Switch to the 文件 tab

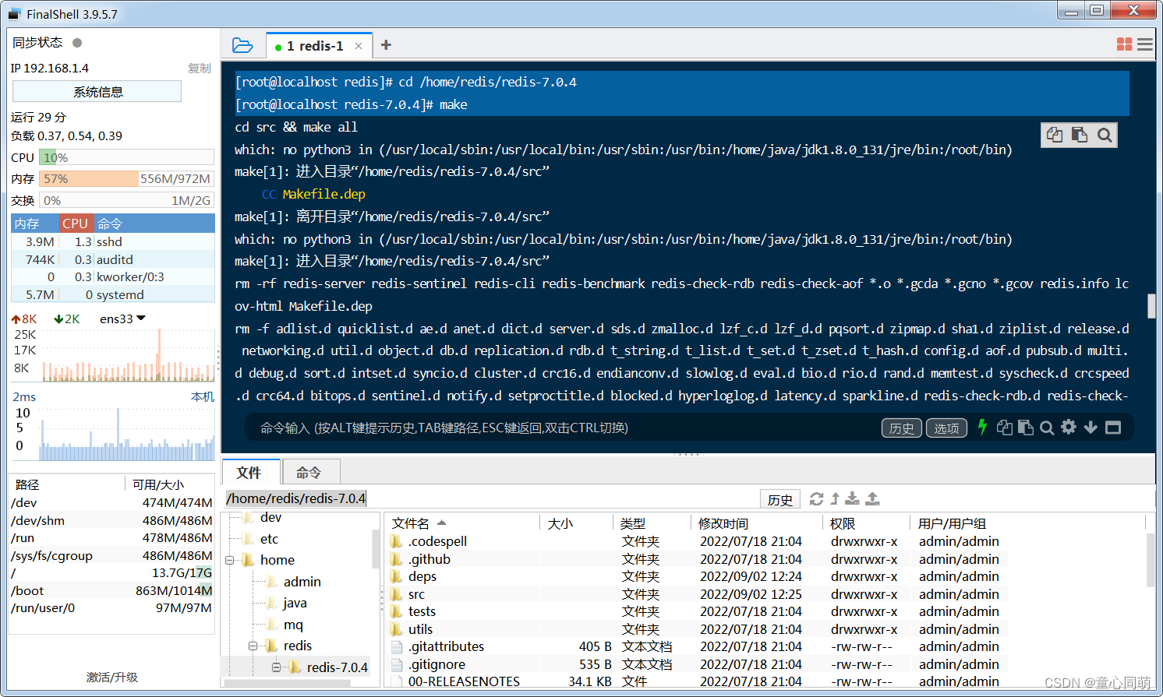tap(249, 473)
